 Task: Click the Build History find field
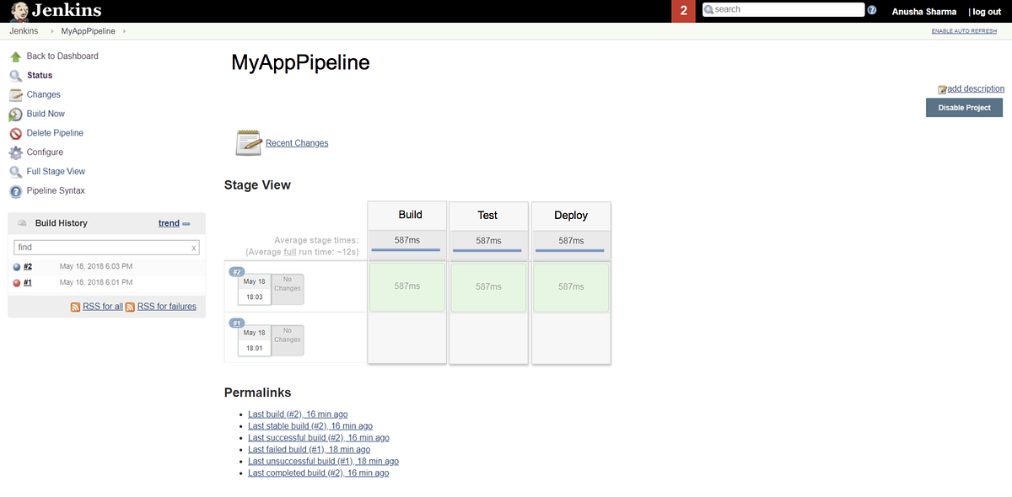tap(106, 248)
